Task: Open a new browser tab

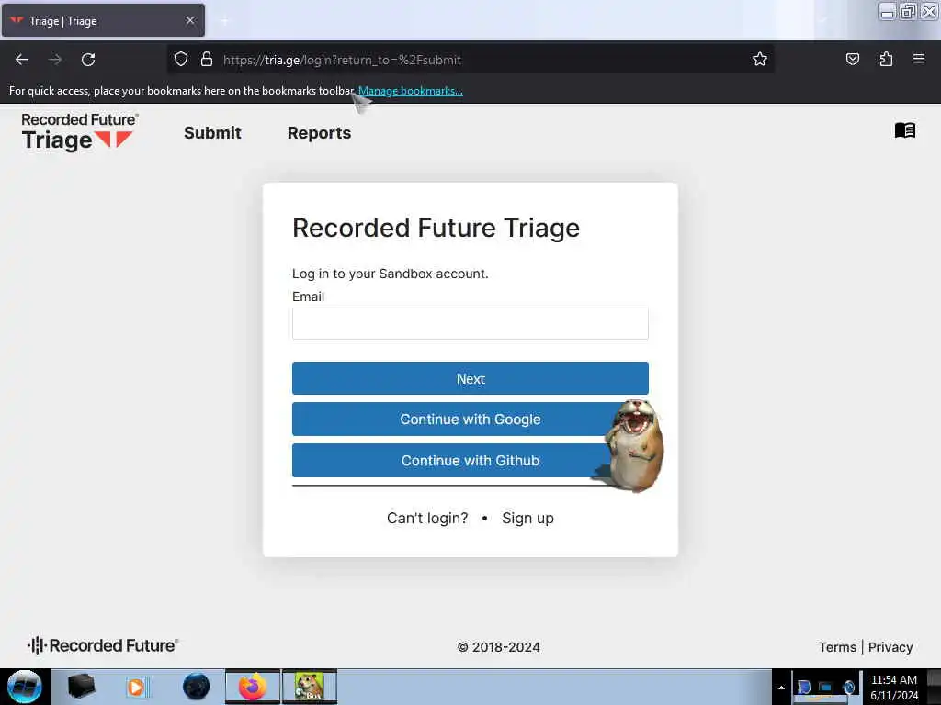Action: tap(224, 21)
